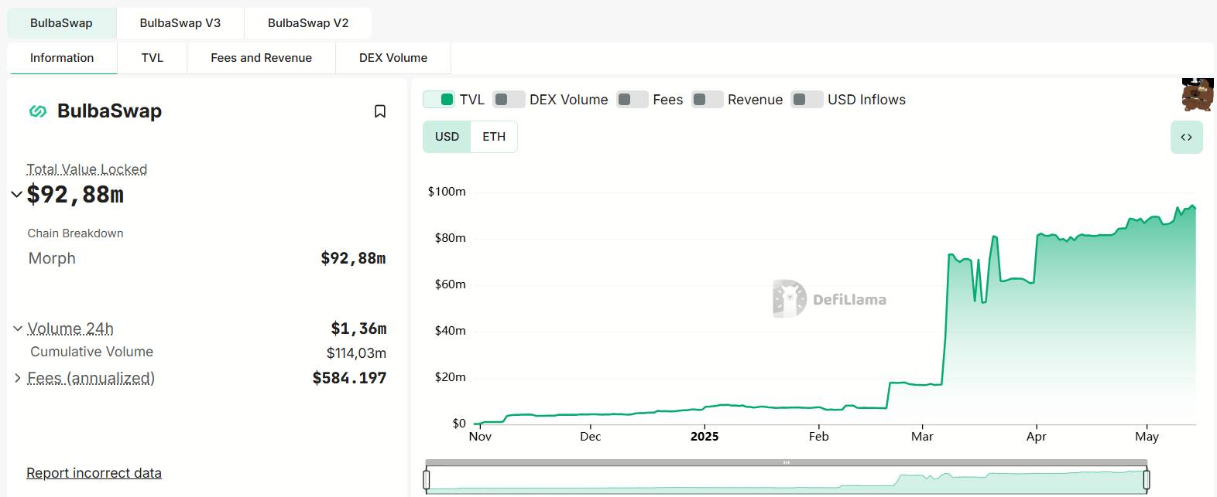Click the Report incorrect data link

point(94,473)
